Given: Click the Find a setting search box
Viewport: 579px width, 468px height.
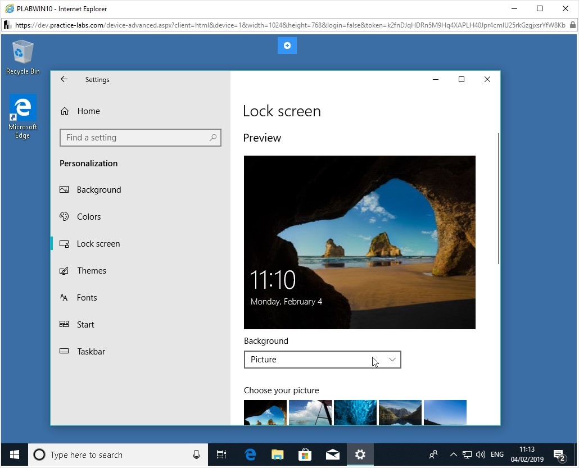Looking at the screenshot, I should (x=141, y=138).
